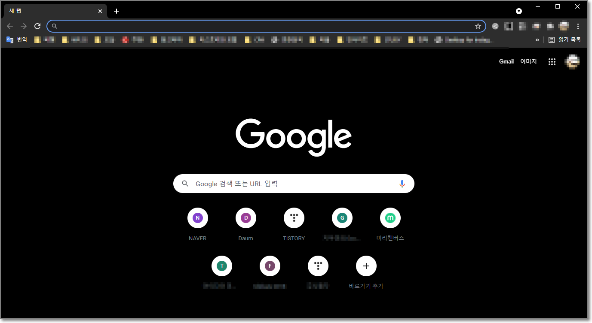Image resolution: width=592 pixels, height=323 pixels.
Task: Open the bookmark with the red icon
Action: tap(133, 39)
